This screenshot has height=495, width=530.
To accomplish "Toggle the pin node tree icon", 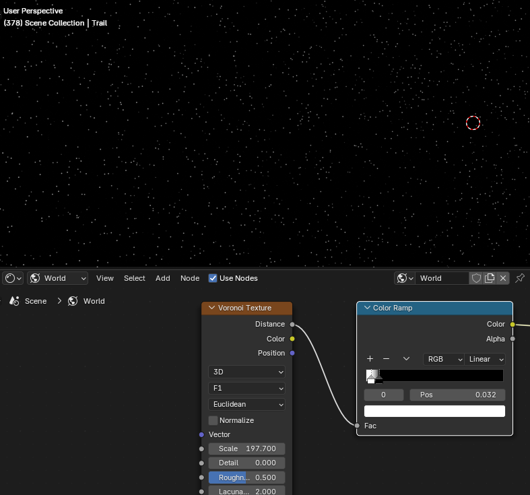I will click(519, 278).
